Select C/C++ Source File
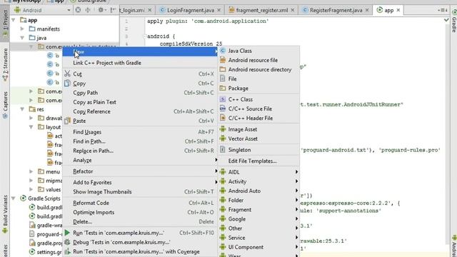Image resolution: width=457 pixels, height=257 pixels. (250, 109)
